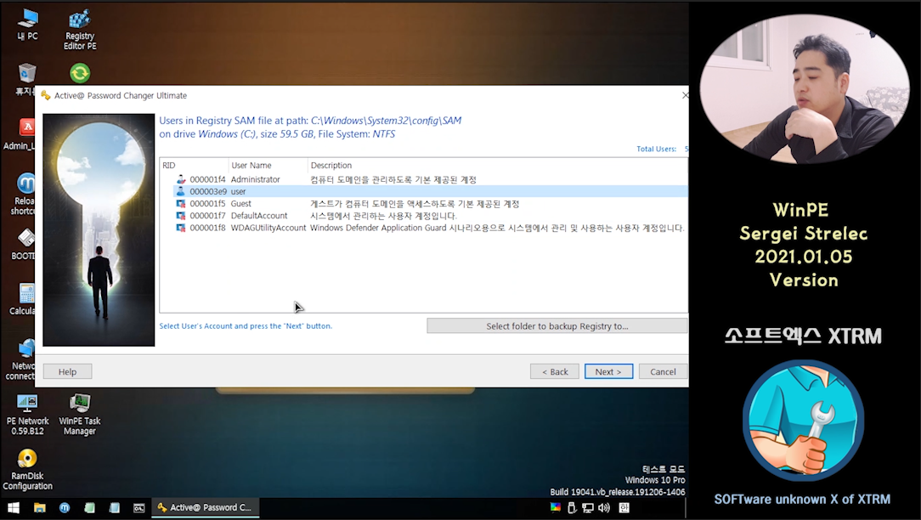Click the volume icon in system tray

[x=604, y=507]
